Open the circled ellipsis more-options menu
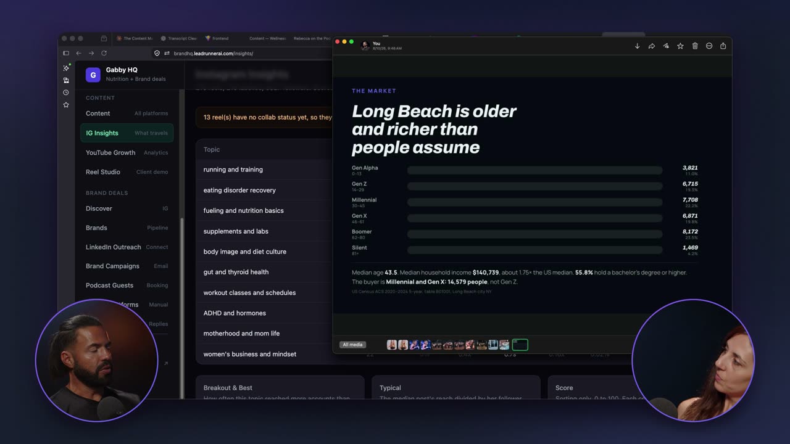This screenshot has width=790, height=444. tap(709, 46)
